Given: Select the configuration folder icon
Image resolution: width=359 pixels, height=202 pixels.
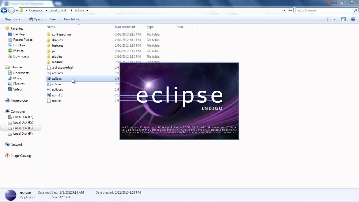Looking at the screenshot, I should coord(49,34).
